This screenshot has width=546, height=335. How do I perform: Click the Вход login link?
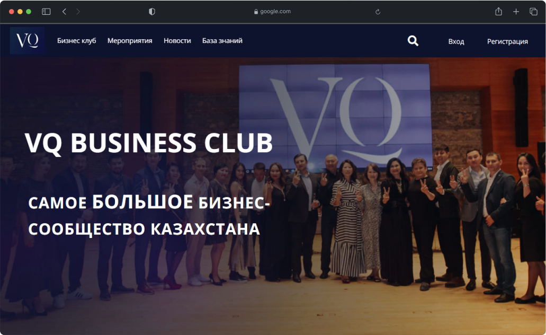click(x=456, y=41)
